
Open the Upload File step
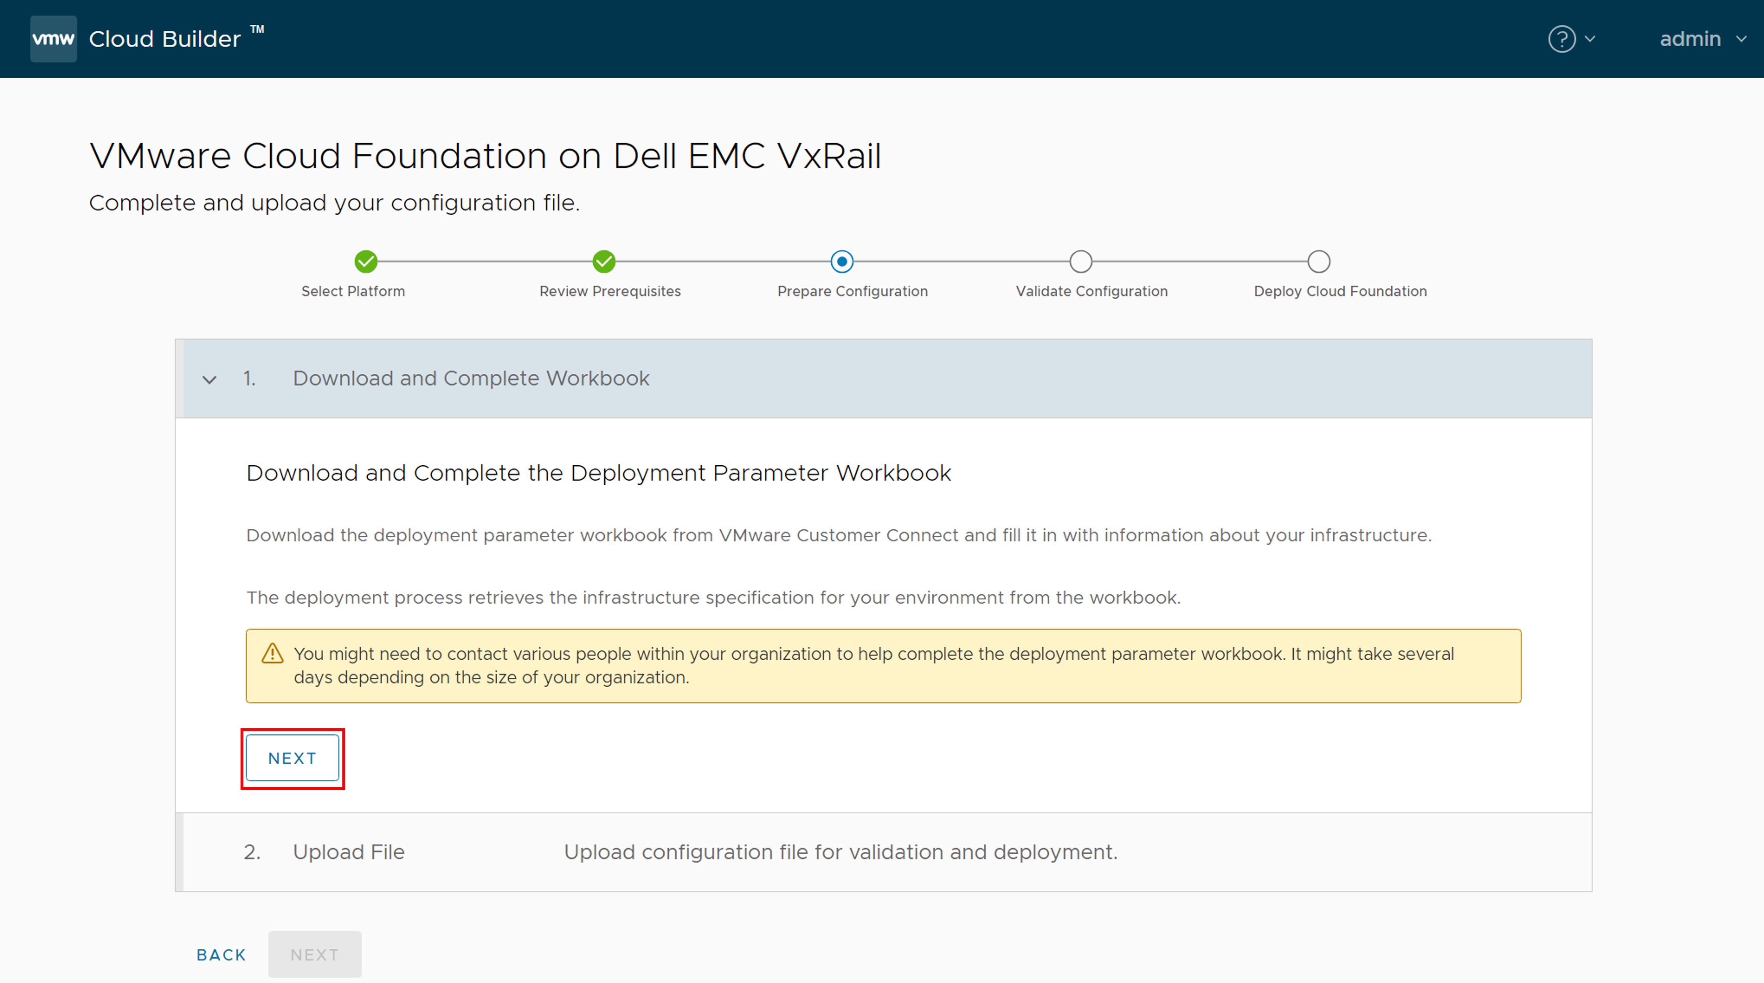(x=883, y=851)
